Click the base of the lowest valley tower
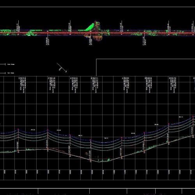This screenshot has height=195, width=195. (91, 161)
